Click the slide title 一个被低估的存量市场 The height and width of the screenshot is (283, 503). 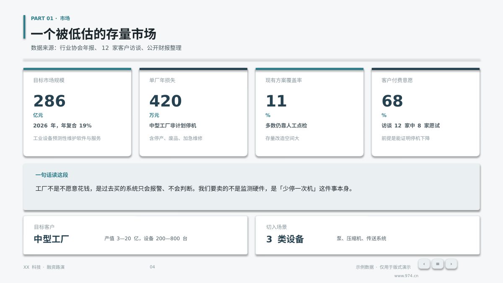point(93,34)
